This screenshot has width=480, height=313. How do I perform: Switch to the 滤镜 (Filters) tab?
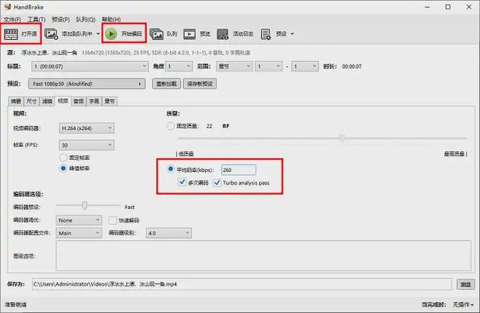(47, 101)
